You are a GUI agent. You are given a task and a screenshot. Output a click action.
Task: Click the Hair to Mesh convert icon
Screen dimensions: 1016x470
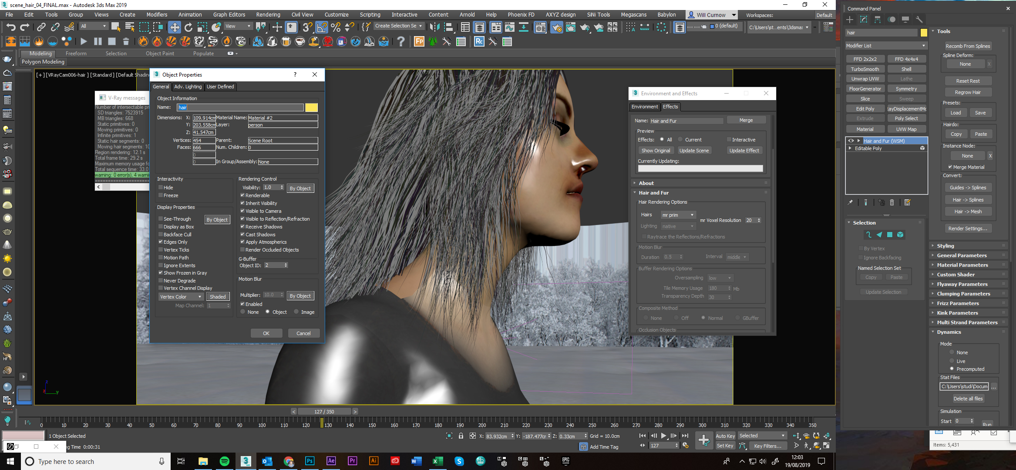(968, 210)
